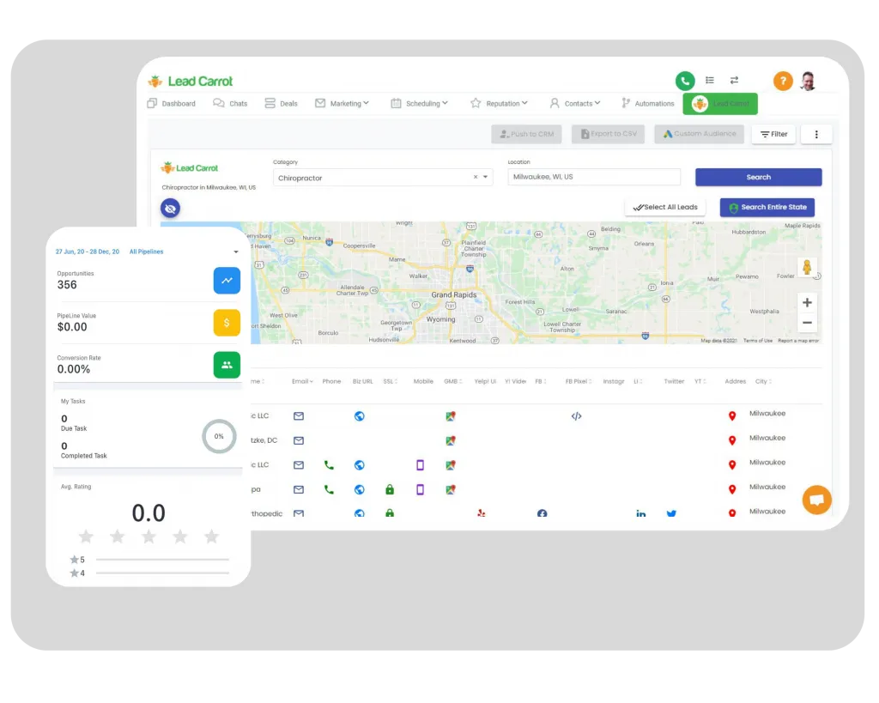
Task: Go to the Dashboard tab
Action: (171, 103)
